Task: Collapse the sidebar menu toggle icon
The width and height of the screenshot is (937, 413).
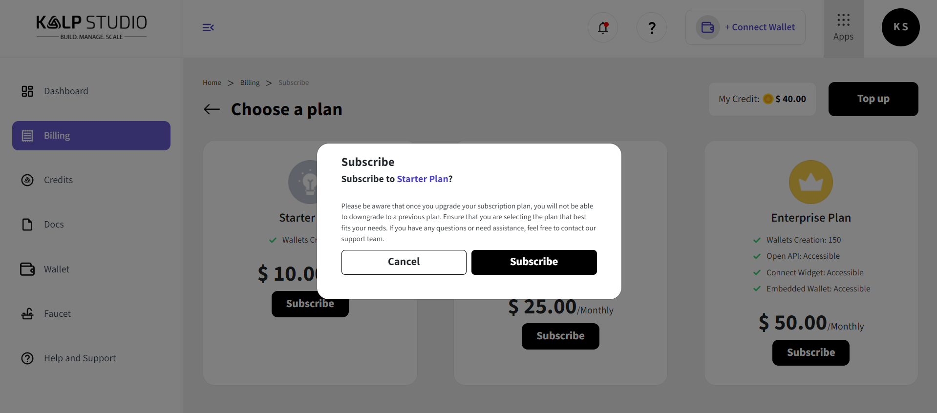Action: (x=208, y=27)
